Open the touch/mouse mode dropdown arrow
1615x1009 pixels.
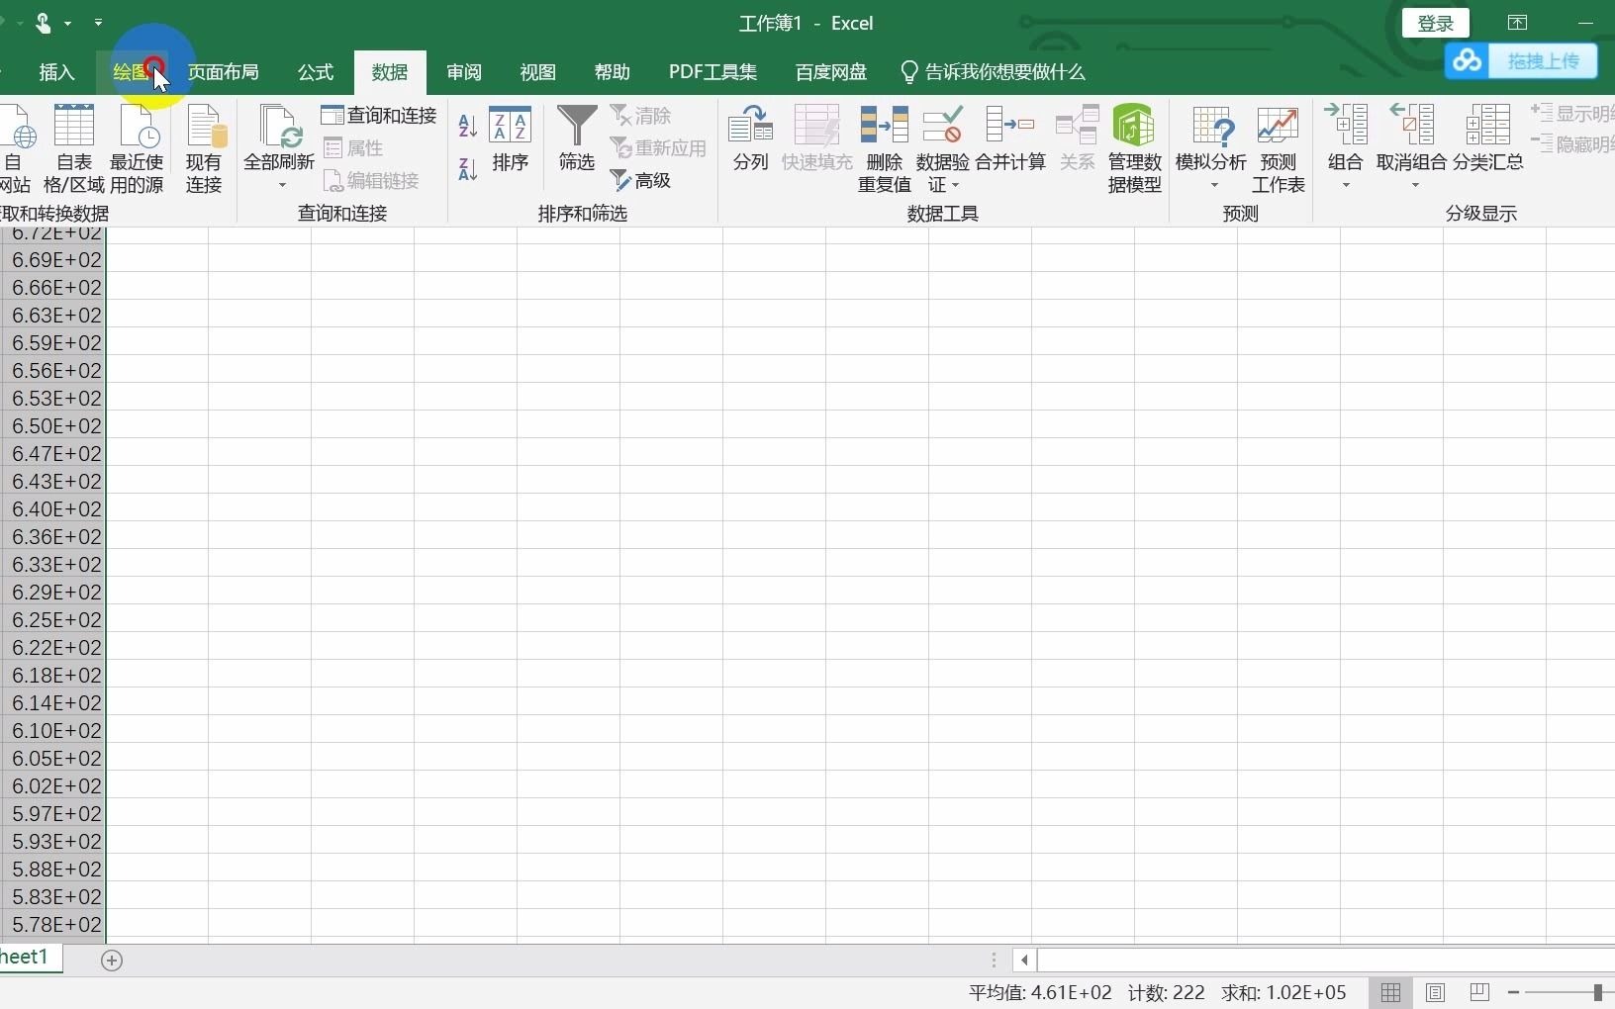pyautogui.click(x=67, y=23)
